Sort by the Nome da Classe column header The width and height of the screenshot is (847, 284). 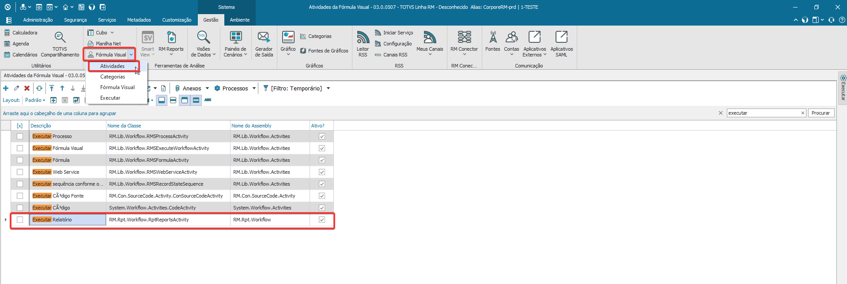coord(168,126)
